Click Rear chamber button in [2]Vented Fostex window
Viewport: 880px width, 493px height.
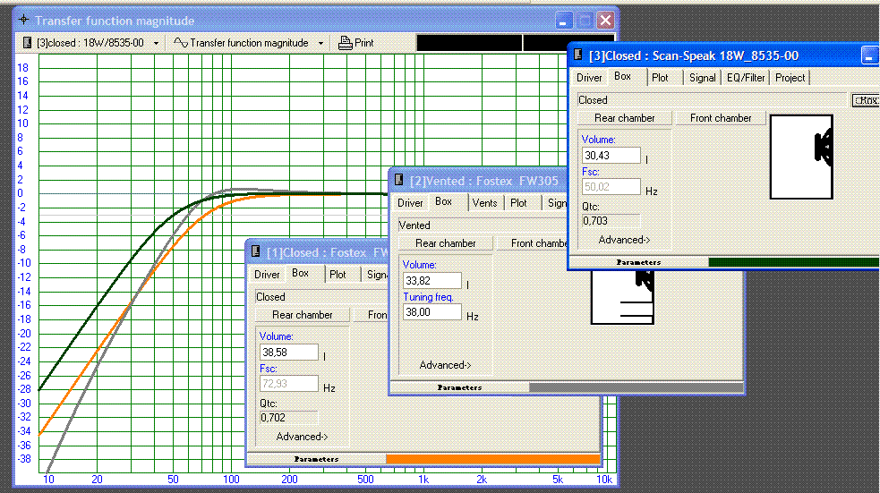446,243
